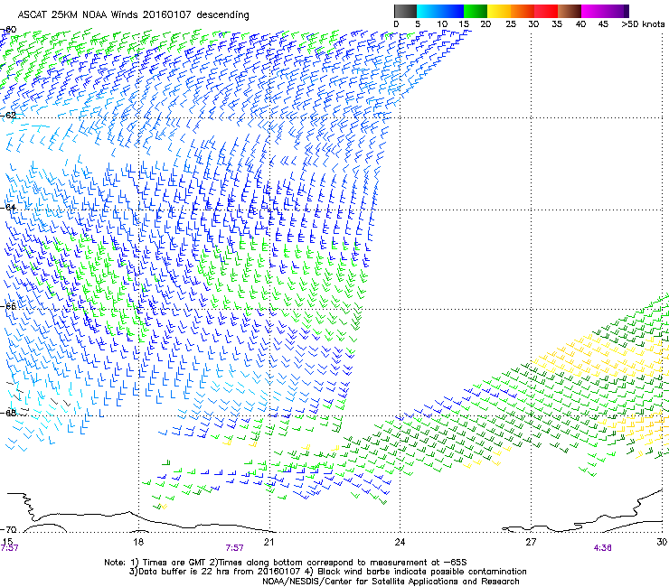Click the '0' label under the color scale
Viewport: 669px width, 587px height.
[396, 24]
